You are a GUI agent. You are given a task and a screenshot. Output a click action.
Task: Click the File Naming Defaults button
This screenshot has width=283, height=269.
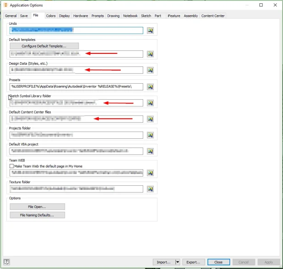point(37,215)
